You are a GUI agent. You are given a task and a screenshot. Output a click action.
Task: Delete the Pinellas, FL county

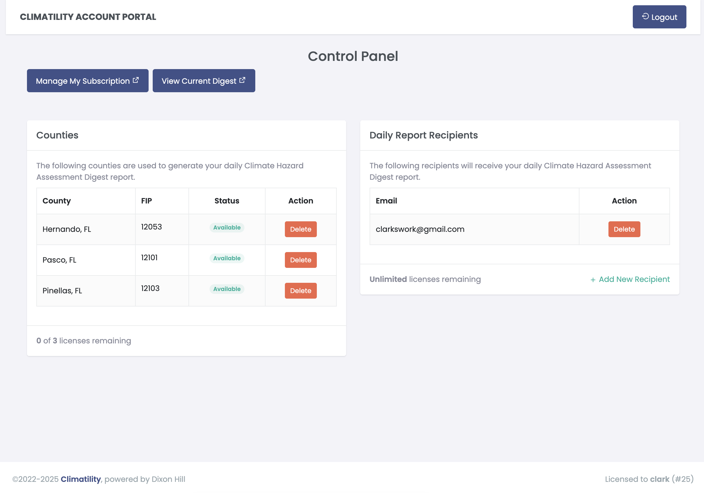[300, 291]
